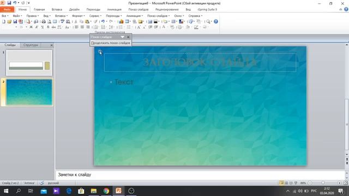
Task: Click the Format Painter brush icon
Action: [x=95, y=22]
